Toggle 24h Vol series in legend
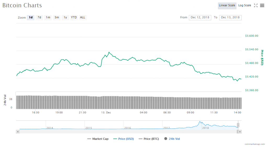 click(x=172, y=139)
